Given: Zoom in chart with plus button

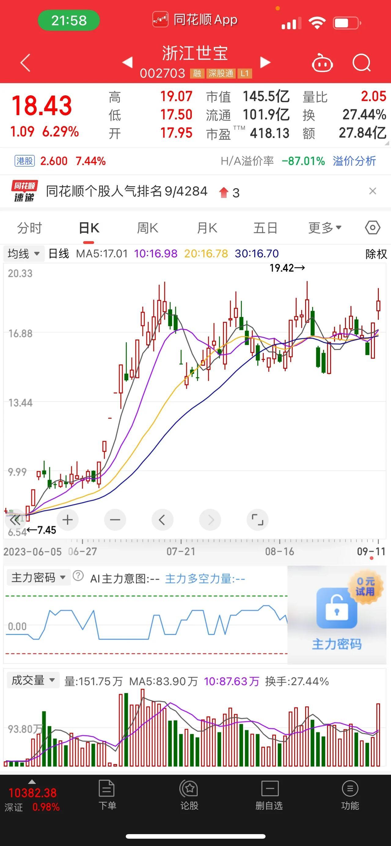Looking at the screenshot, I should [68, 520].
